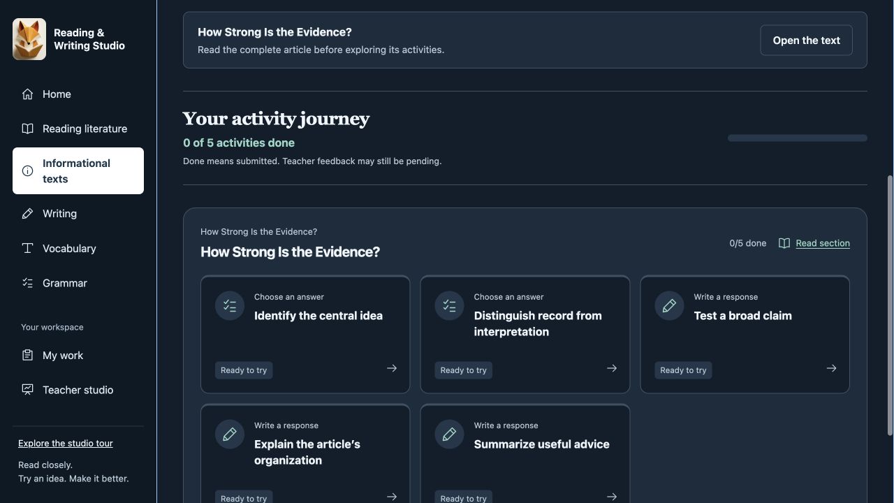Open Explore the studio tour link
The width and height of the screenshot is (894, 503).
pos(66,443)
